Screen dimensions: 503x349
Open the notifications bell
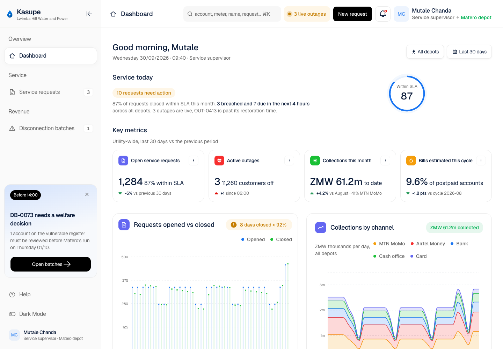point(383,14)
